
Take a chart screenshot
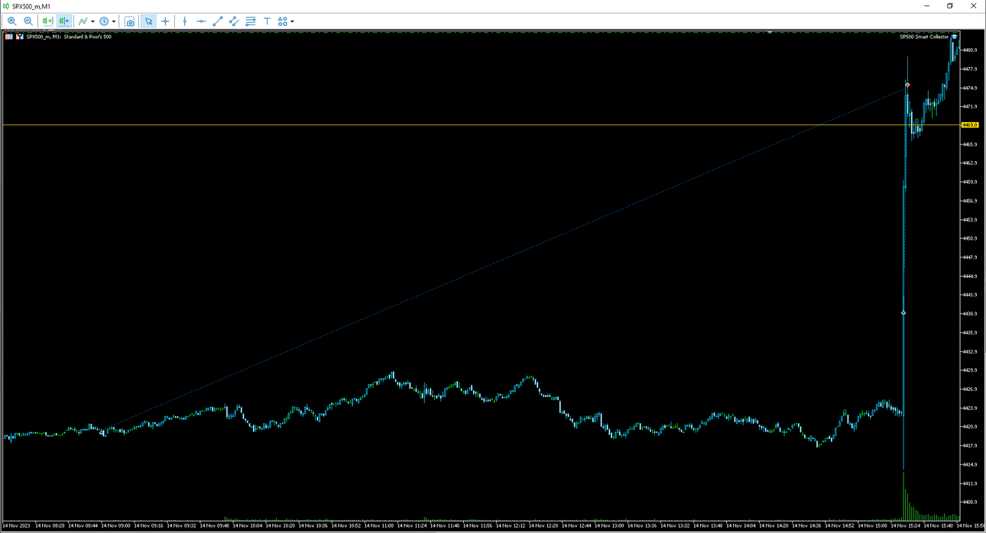click(x=129, y=21)
